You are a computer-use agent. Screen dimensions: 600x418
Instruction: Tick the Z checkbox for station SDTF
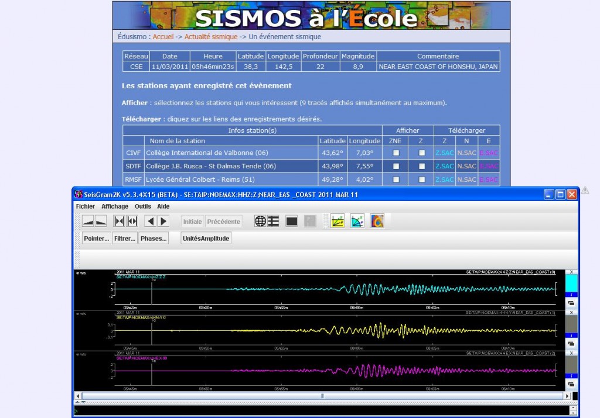pyautogui.click(x=422, y=167)
